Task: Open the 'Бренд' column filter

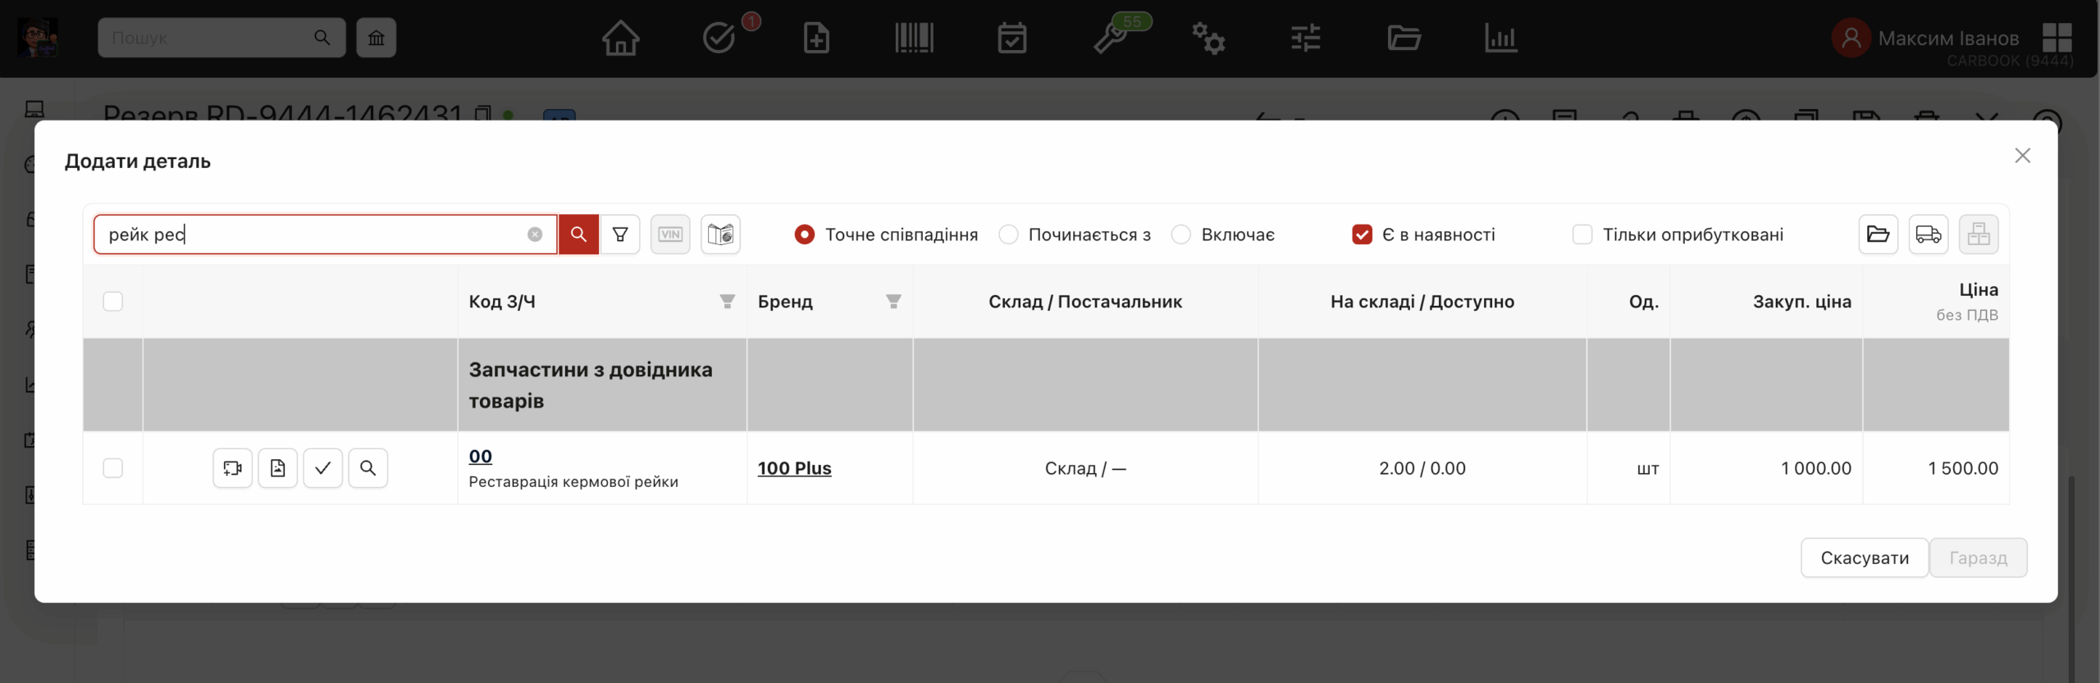Action: 893,302
